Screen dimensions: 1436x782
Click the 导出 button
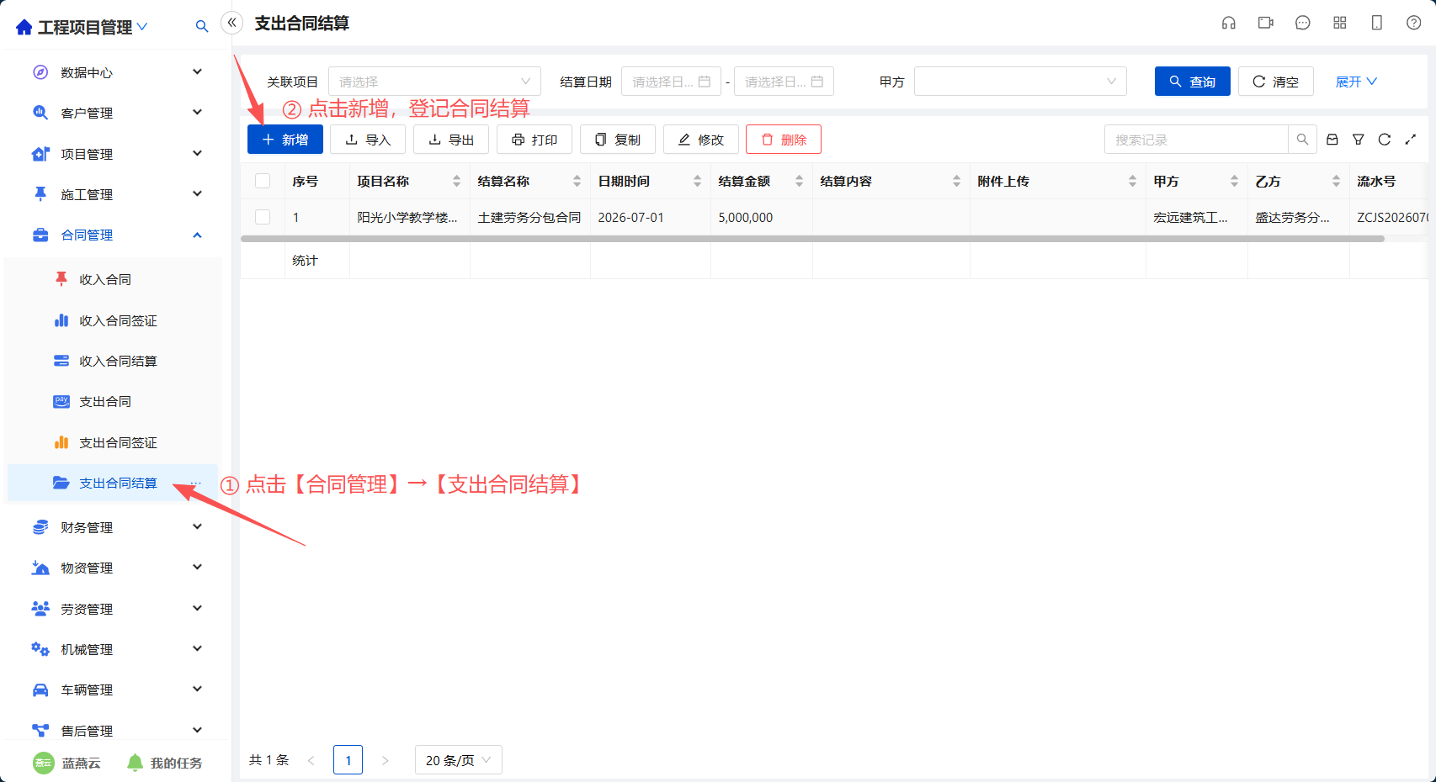coord(451,140)
